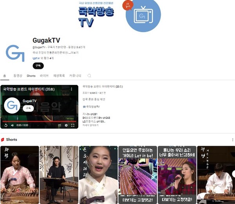235x204 pixels.
Task: Open the Short of woman in black dress
Action: [59, 175]
